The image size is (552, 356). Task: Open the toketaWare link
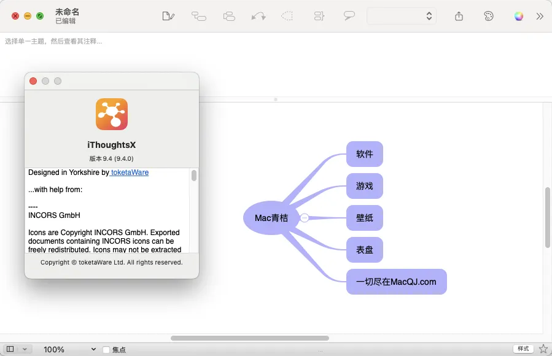(129, 172)
